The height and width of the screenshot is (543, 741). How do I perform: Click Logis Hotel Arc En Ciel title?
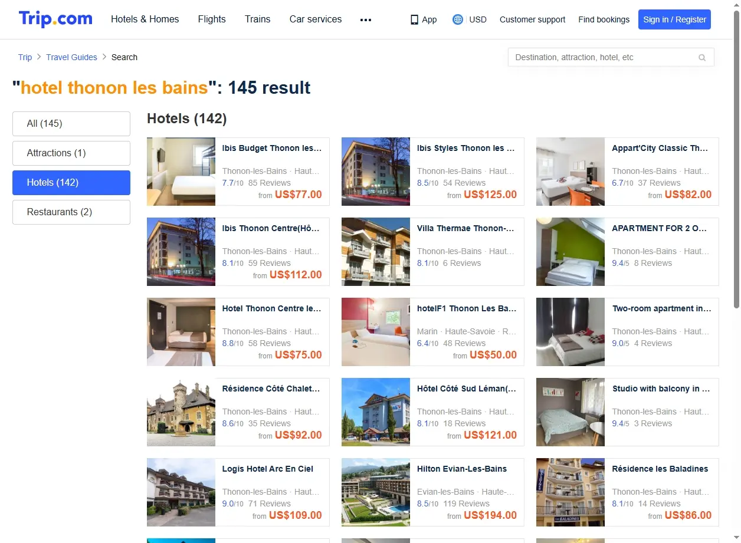[268, 469]
